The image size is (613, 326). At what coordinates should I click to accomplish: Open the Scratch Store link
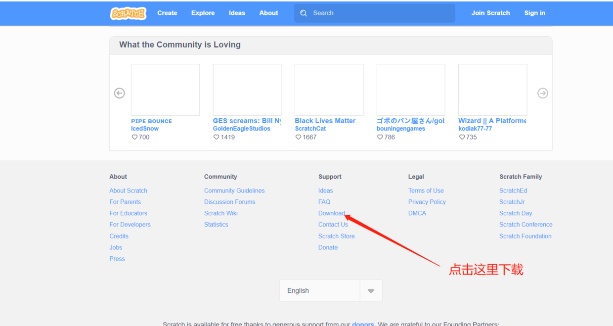point(337,236)
